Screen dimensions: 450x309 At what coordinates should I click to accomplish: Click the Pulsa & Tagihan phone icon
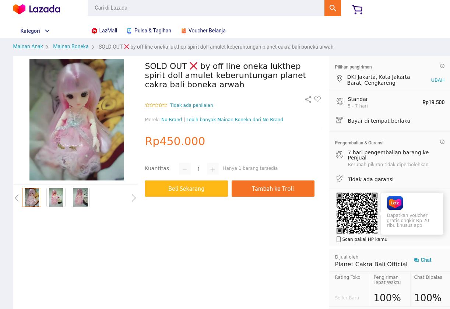click(x=129, y=31)
